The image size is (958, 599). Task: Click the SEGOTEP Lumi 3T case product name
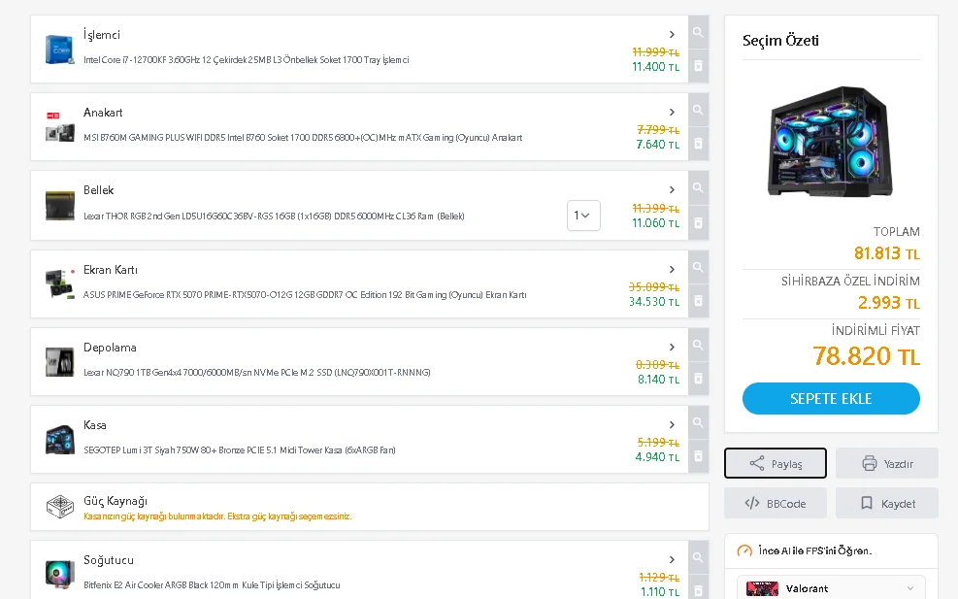pyautogui.click(x=240, y=449)
